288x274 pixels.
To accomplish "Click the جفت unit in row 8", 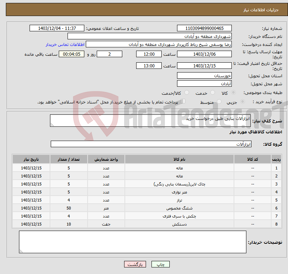I will coord(106,224).
